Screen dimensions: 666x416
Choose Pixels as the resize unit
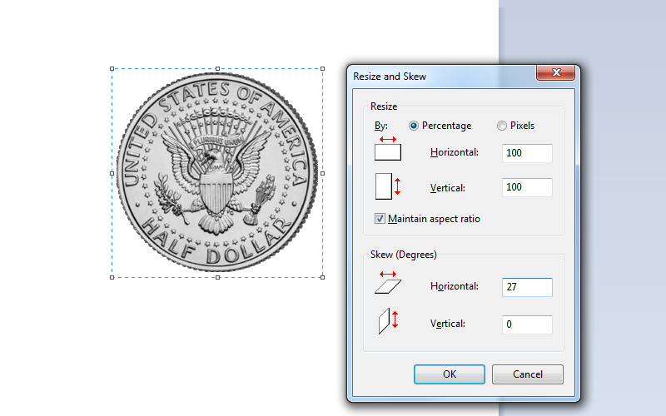pos(501,126)
